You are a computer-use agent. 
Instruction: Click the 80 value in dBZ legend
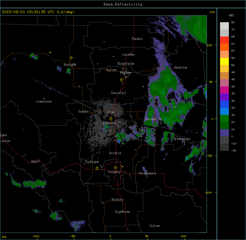coord(233,23)
